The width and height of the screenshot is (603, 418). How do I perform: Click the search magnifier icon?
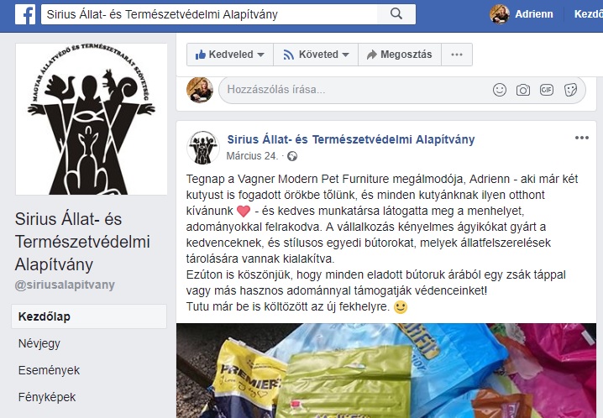tap(396, 14)
